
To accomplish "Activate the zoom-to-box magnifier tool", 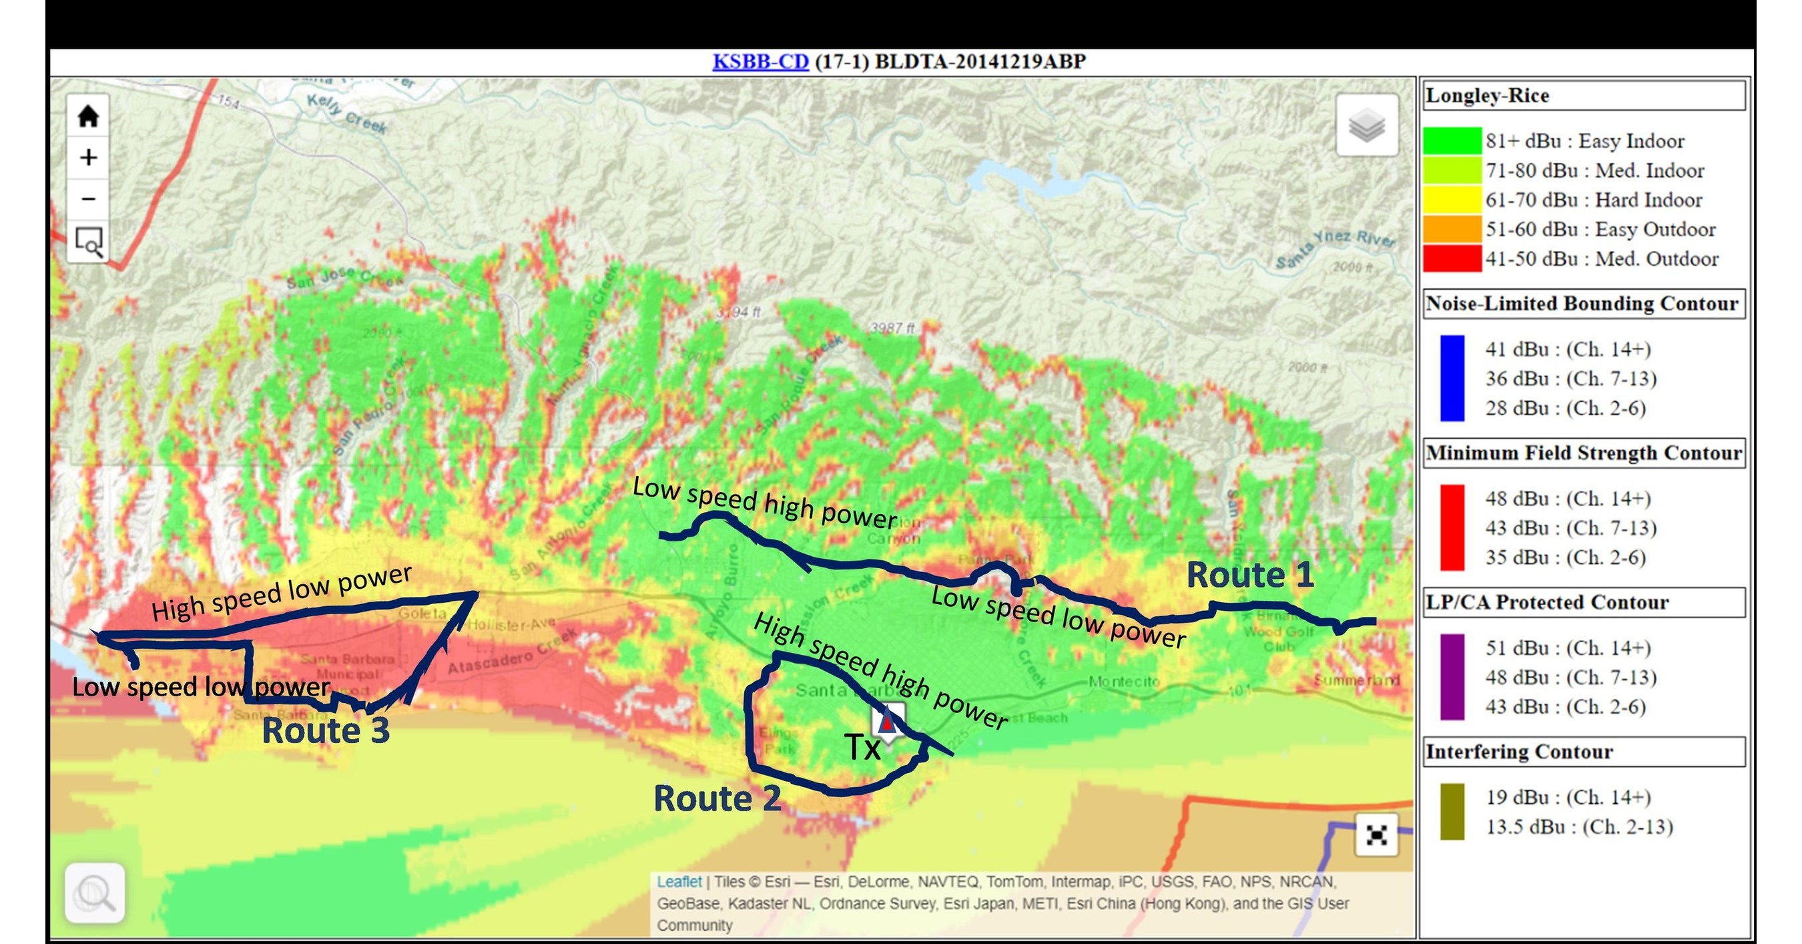I will pyautogui.click(x=88, y=242).
